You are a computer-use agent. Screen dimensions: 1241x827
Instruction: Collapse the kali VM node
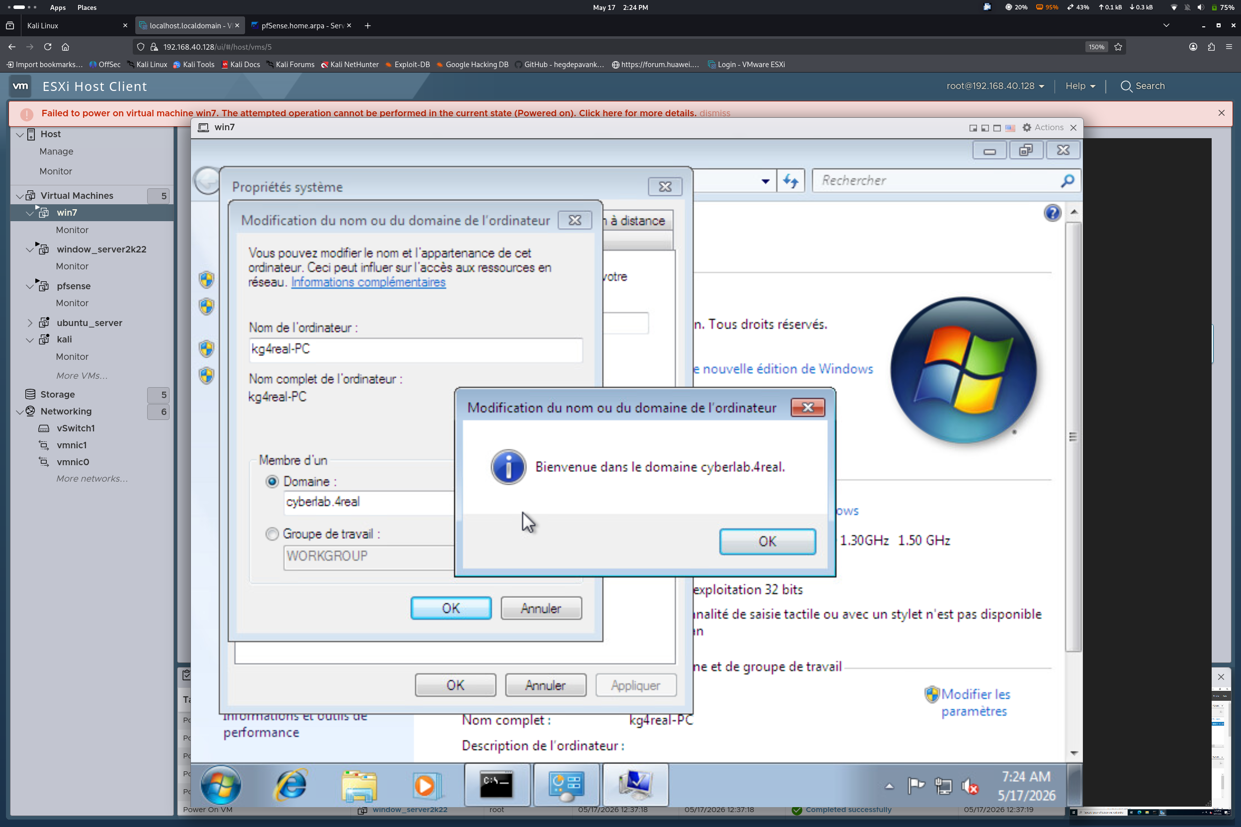[30, 340]
